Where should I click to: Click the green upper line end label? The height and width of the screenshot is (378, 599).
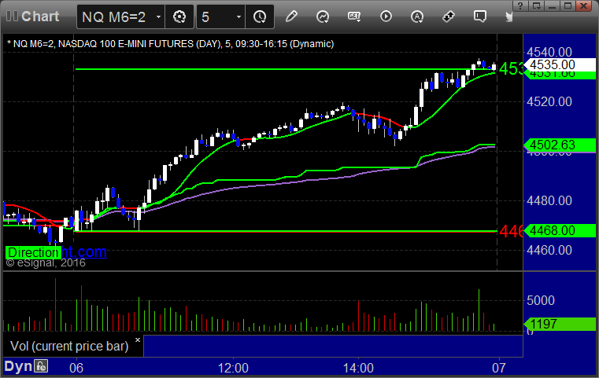511,69
